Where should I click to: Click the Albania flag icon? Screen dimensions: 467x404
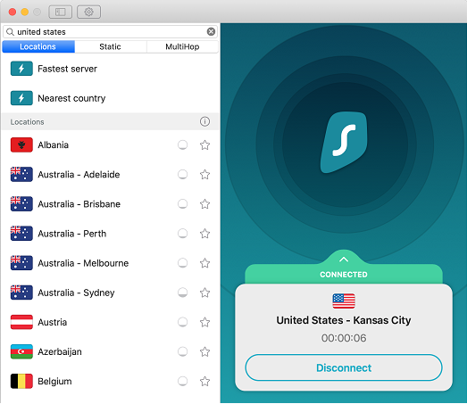[x=21, y=144]
